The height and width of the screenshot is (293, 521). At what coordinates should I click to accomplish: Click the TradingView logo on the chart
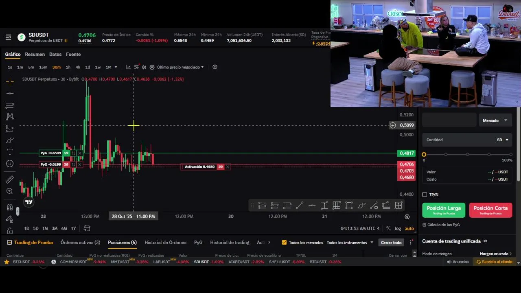[28, 202]
